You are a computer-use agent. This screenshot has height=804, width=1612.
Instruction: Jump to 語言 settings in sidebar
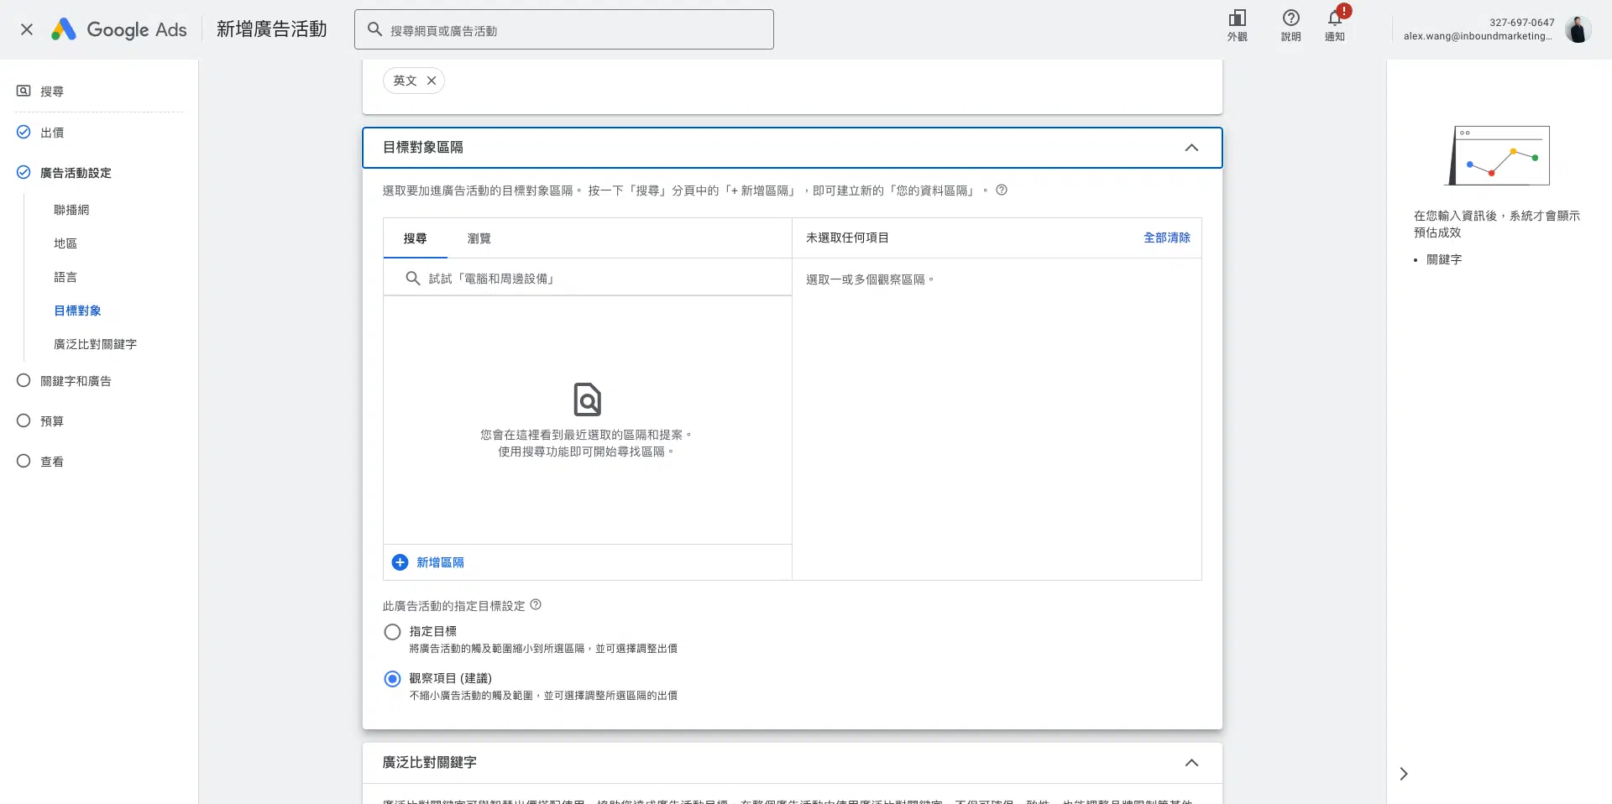[x=65, y=277]
